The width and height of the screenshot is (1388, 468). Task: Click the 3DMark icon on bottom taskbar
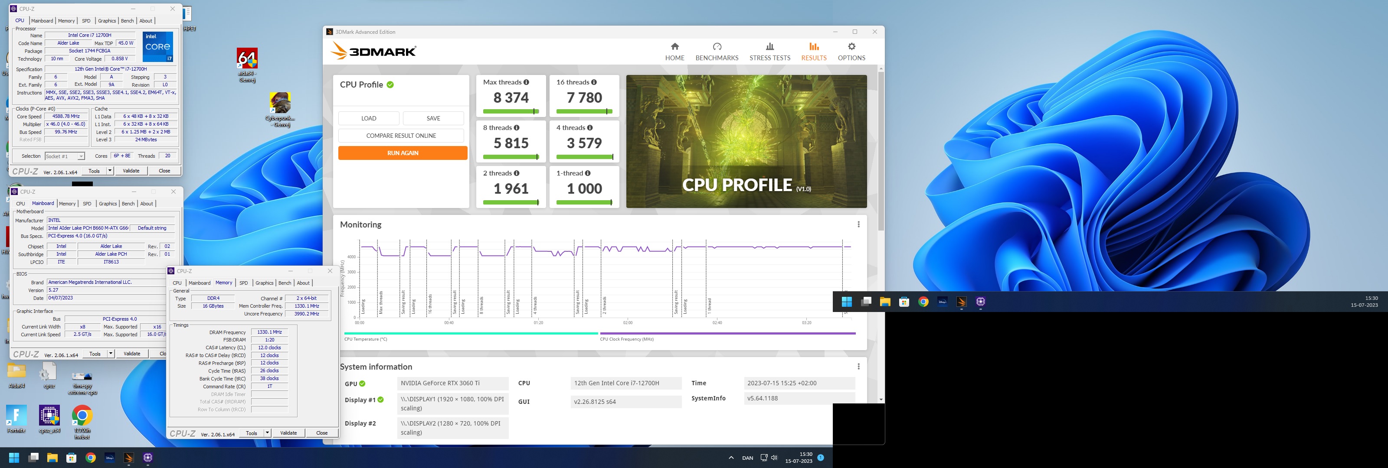tap(129, 458)
